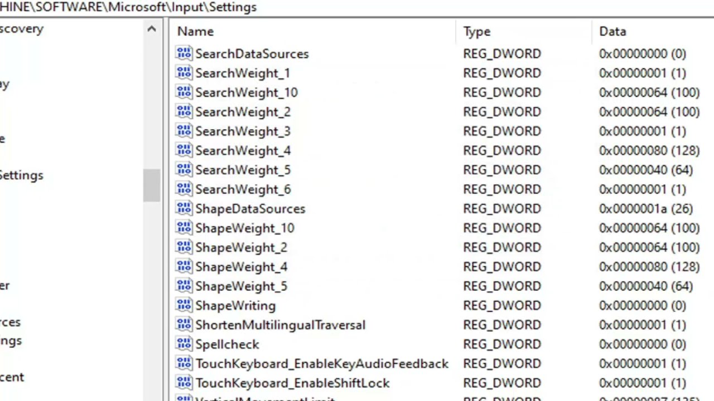Click SearchWeight_5's data value 0x00000040 (64)

pyautogui.click(x=646, y=170)
